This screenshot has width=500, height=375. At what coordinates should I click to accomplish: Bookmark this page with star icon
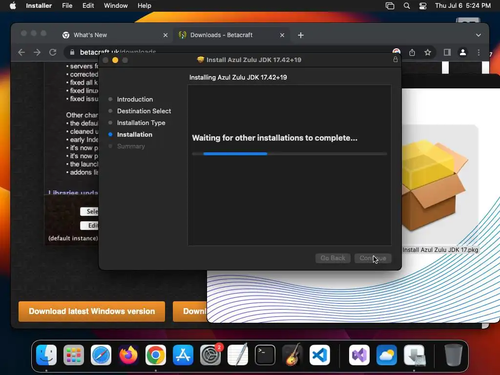[x=428, y=52]
